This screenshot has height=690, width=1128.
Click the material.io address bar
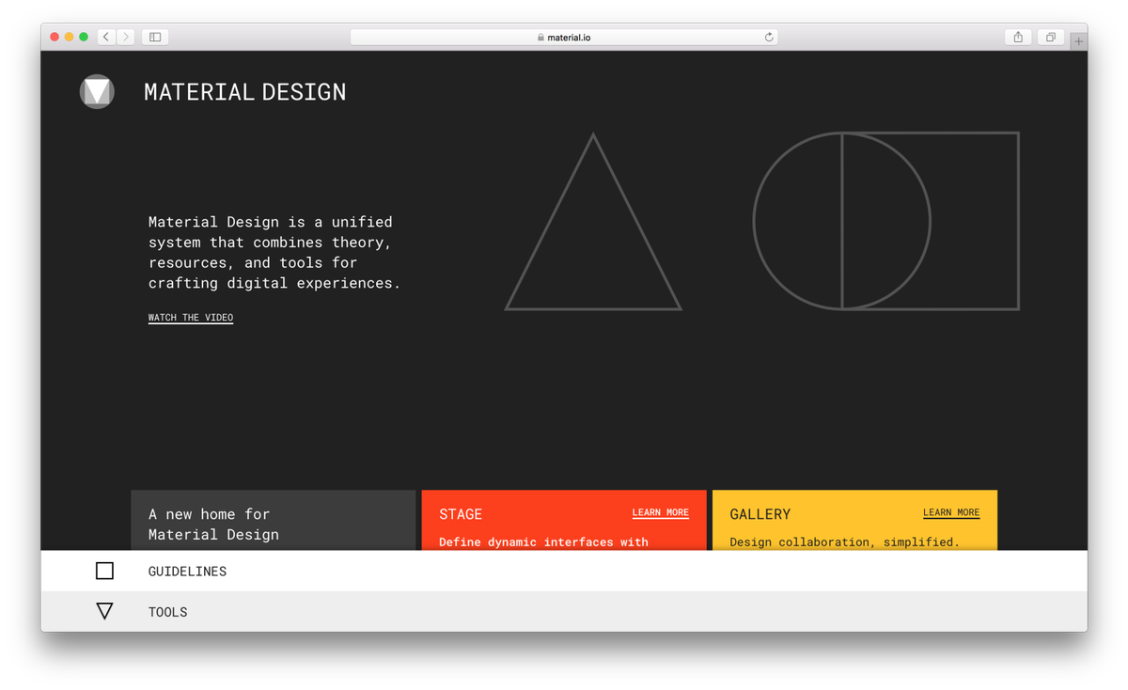pyautogui.click(x=564, y=37)
